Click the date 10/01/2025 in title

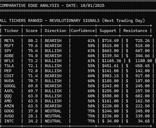pyautogui.click(x=92, y=6)
